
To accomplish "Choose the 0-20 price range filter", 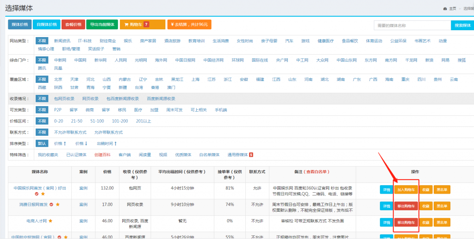I will tap(58, 121).
